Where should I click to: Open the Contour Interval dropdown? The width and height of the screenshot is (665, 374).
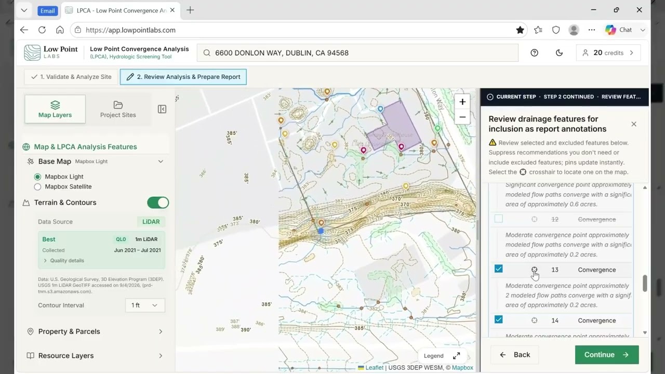pyautogui.click(x=145, y=305)
